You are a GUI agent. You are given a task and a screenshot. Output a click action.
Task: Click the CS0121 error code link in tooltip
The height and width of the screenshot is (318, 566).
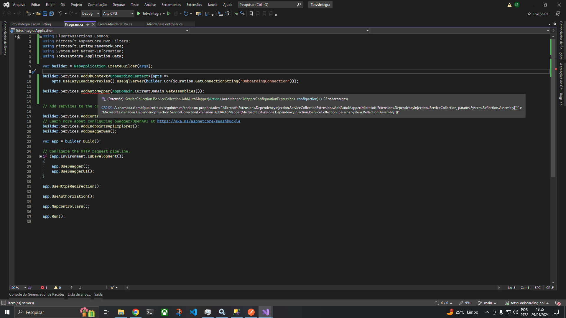pos(107,108)
